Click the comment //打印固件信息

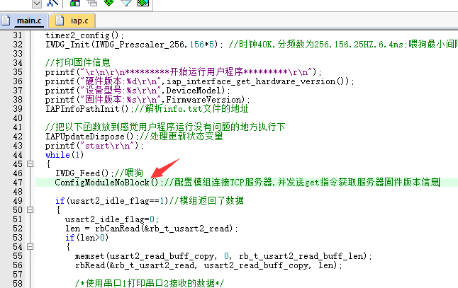[x=78, y=62]
